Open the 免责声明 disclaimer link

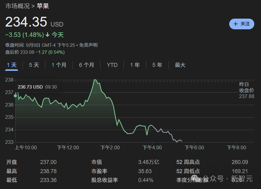(88, 45)
